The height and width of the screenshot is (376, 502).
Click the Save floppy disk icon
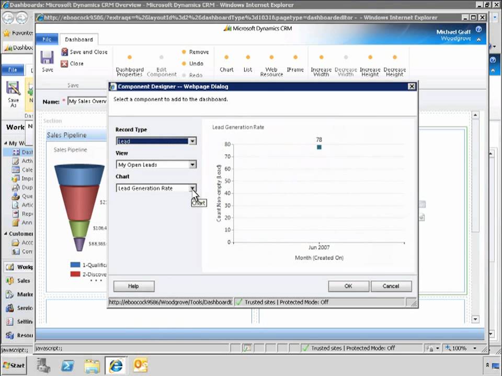pyautogui.click(x=47, y=58)
